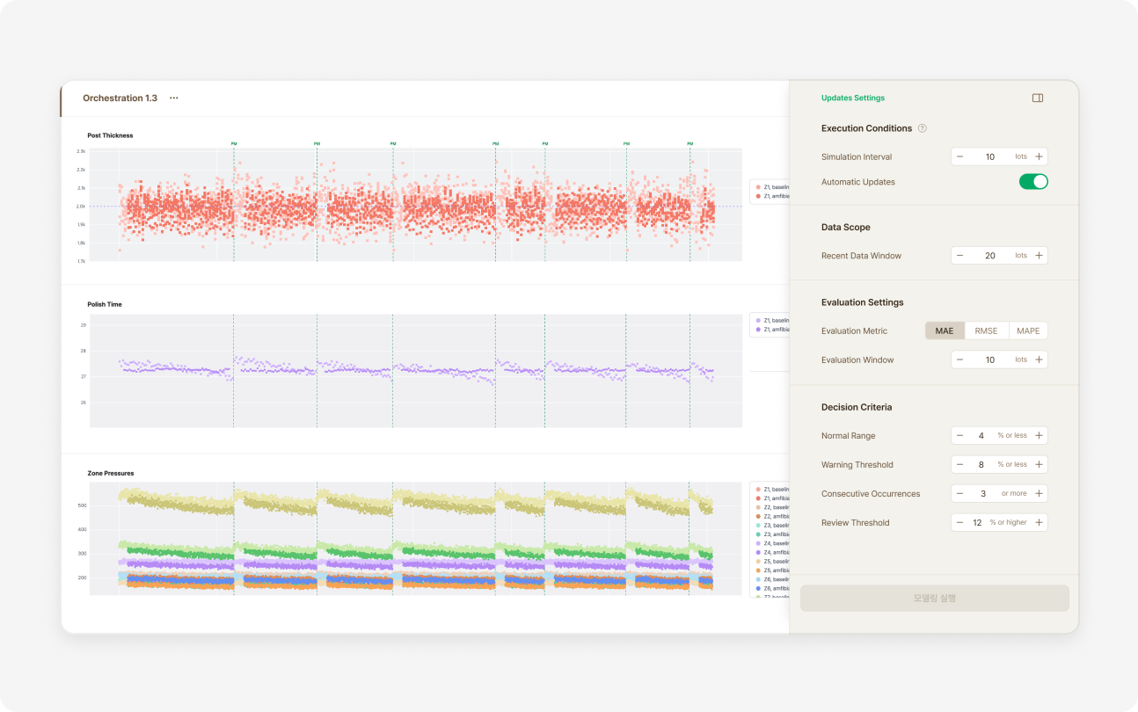Screen dimensions: 1138x712
Task: Decrease Warning Threshold with minus
Action: pos(959,465)
